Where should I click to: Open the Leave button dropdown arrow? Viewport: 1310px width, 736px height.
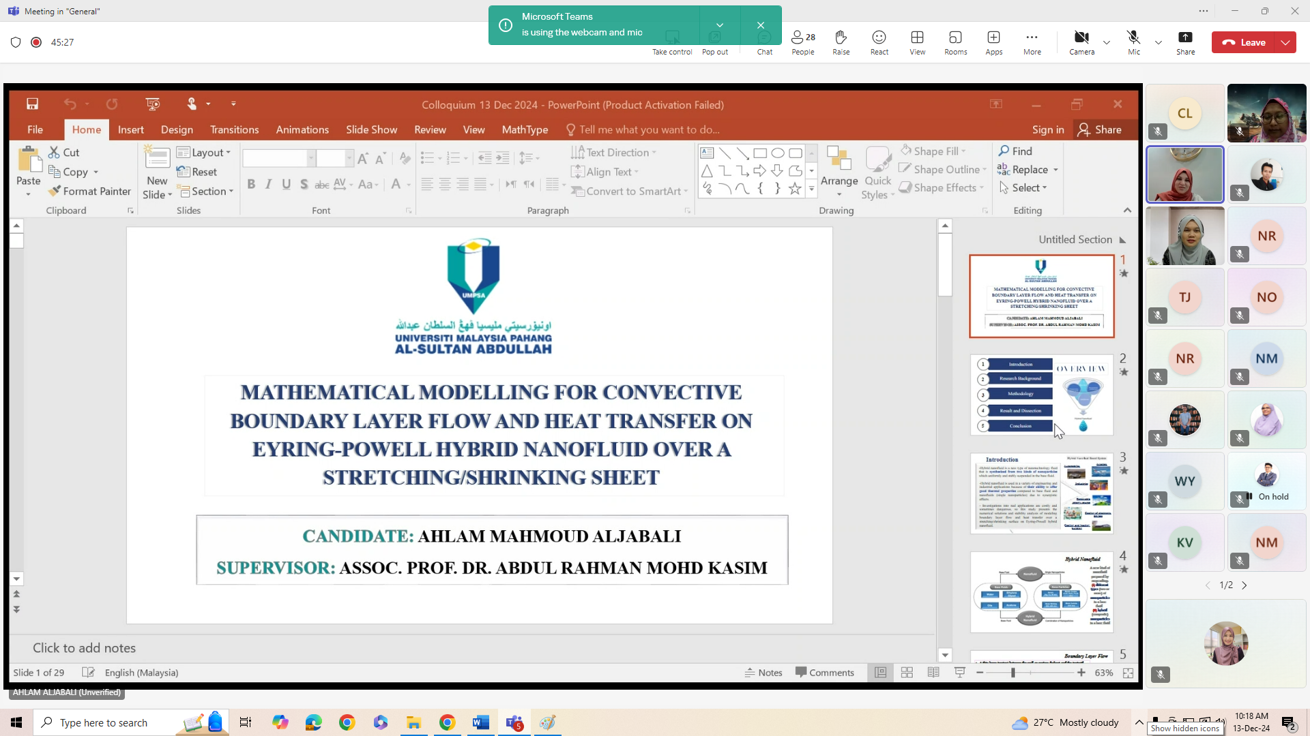tap(1286, 42)
